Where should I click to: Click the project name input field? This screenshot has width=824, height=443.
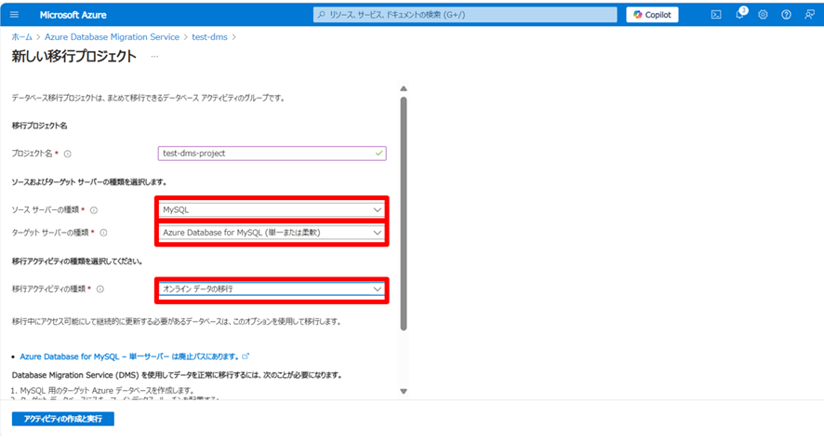click(265, 154)
